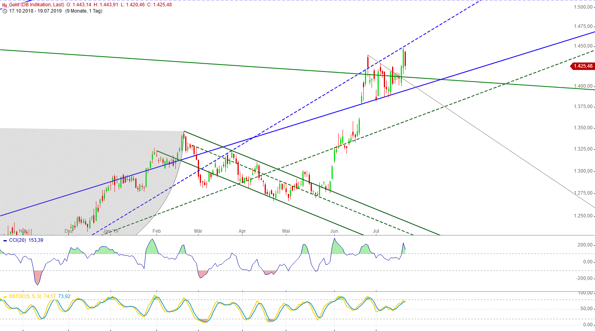This screenshot has width=595, height=331.
Task: Click the CCI axis label "-200,00"
Action: click(584, 278)
